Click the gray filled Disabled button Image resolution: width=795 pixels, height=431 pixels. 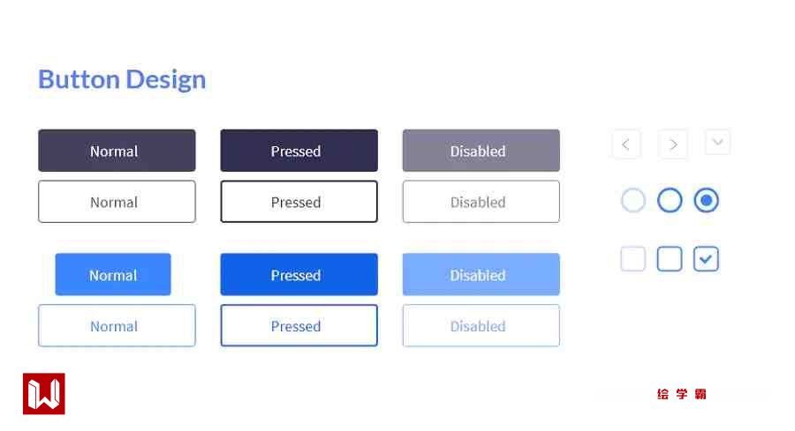pyautogui.click(x=481, y=151)
